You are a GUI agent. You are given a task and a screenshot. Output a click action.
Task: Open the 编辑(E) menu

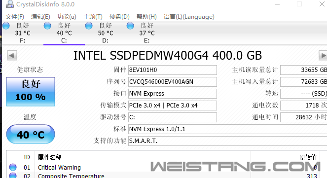(x=40, y=17)
